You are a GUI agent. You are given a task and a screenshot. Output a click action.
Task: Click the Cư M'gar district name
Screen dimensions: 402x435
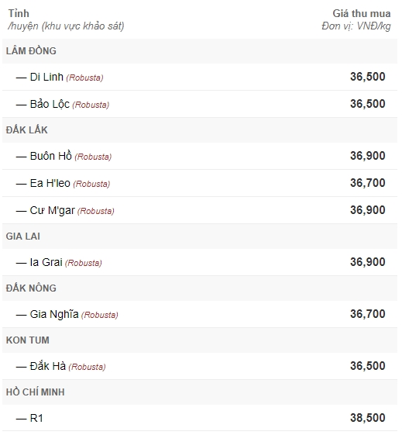pyautogui.click(x=53, y=211)
